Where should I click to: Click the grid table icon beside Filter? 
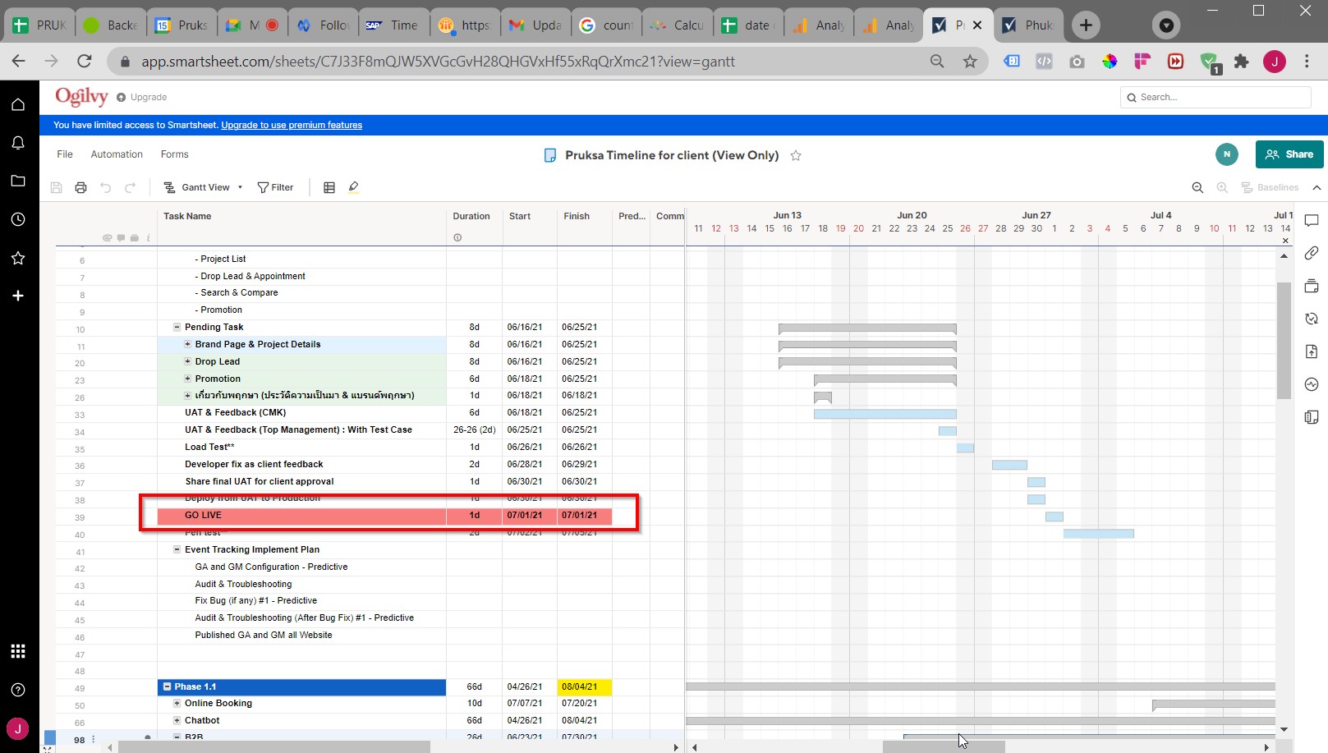329,187
